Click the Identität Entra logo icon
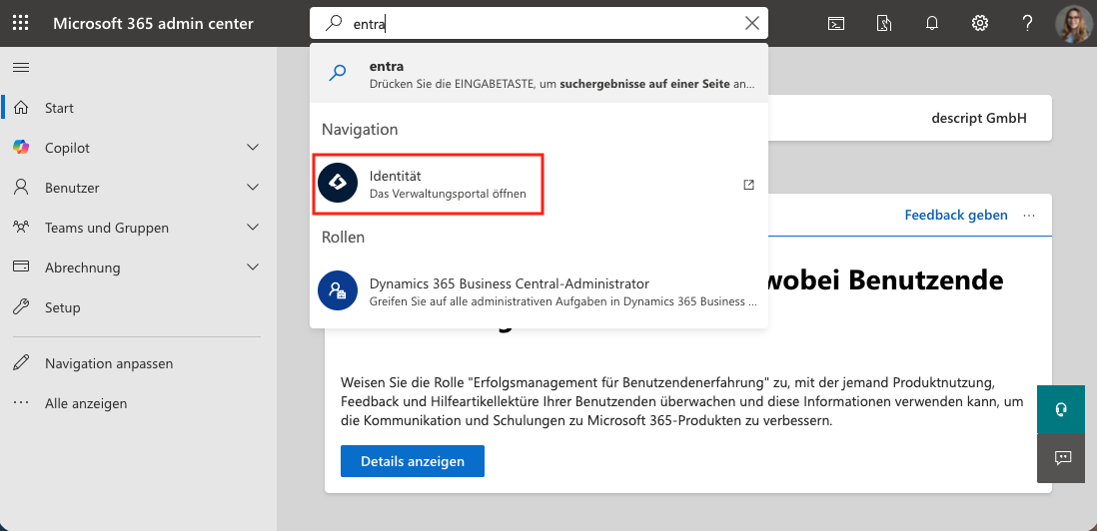This screenshot has height=531, width=1097. [x=338, y=184]
